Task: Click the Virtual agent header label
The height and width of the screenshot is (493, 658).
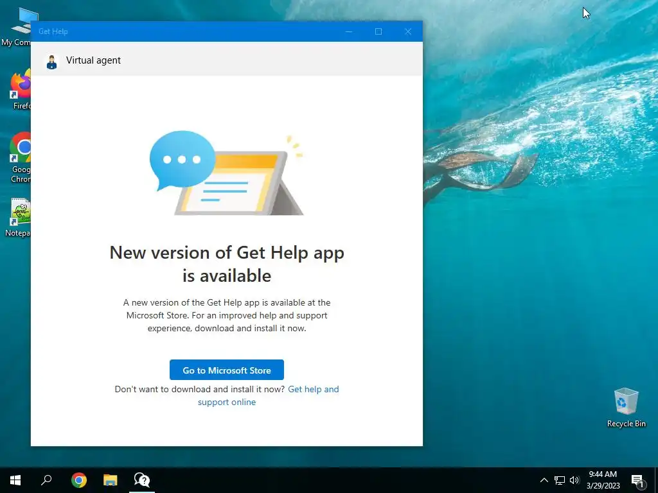Action: [x=93, y=60]
